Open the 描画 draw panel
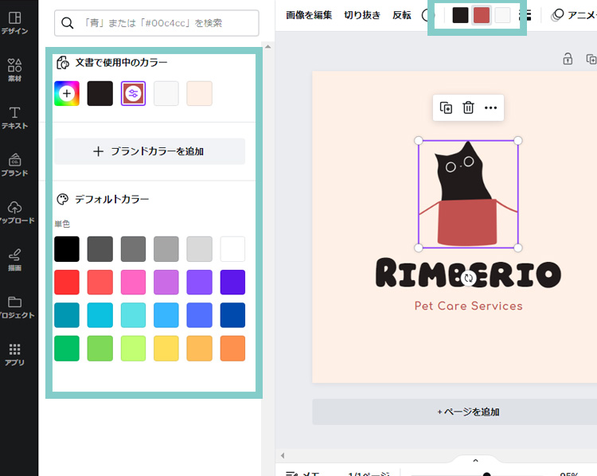597x476 pixels. [x=14, y=259]
